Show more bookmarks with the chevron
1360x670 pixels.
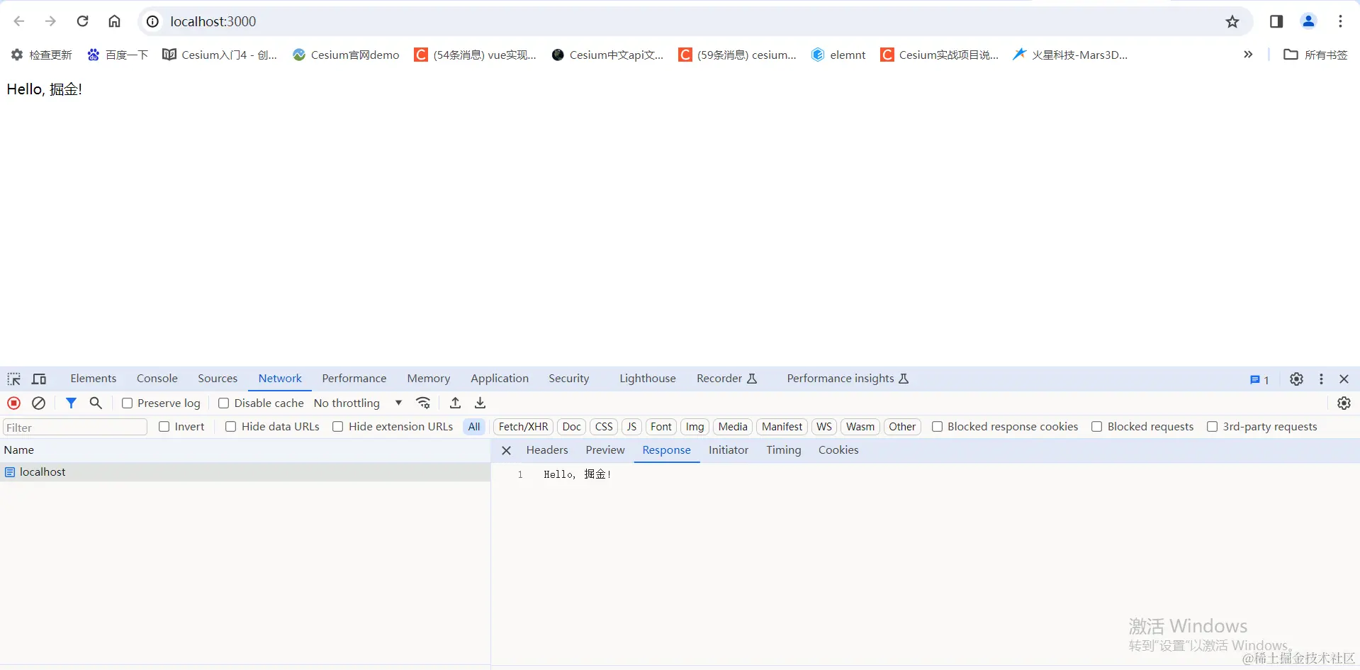point(1248,55)
